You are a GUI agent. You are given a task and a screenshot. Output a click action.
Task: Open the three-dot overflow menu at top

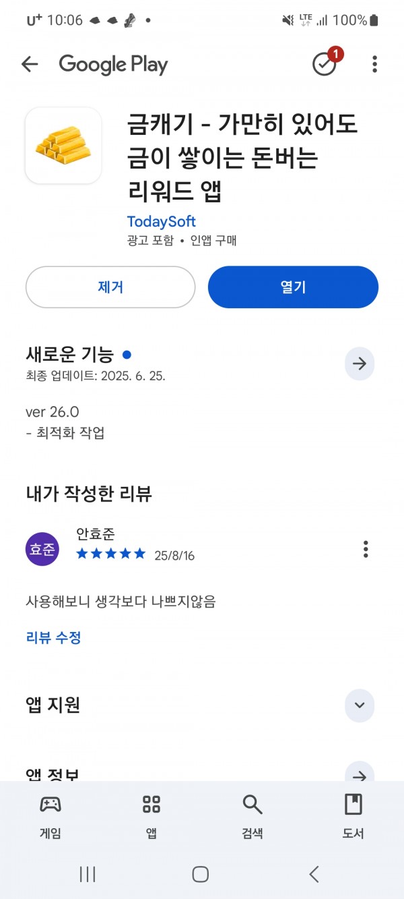tap(374, 64)
